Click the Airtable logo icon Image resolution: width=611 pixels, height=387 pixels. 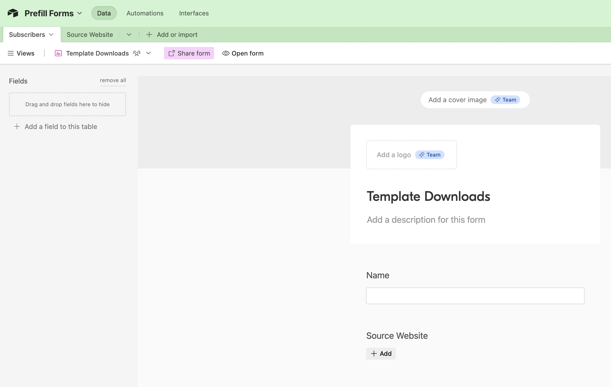13,13
